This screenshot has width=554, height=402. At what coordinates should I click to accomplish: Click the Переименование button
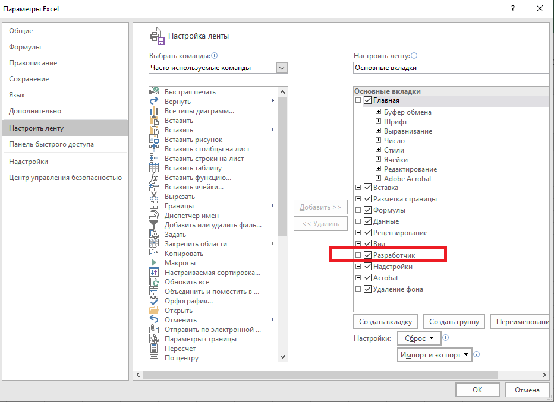[x=521, y=322]
